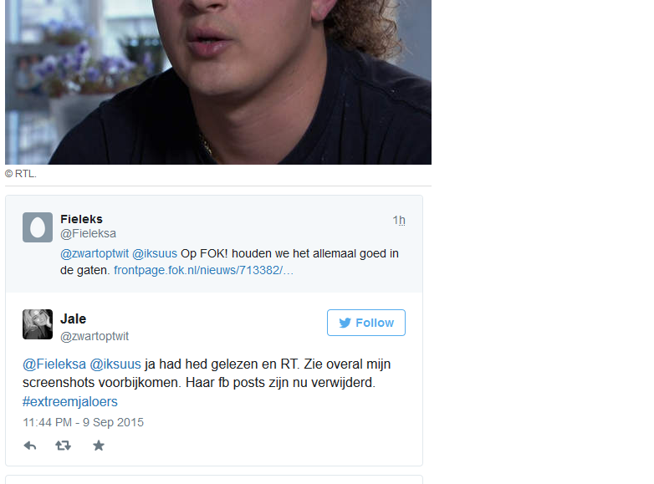Click the reply arrow icon under Jale's tweet

tap(30, 446)
